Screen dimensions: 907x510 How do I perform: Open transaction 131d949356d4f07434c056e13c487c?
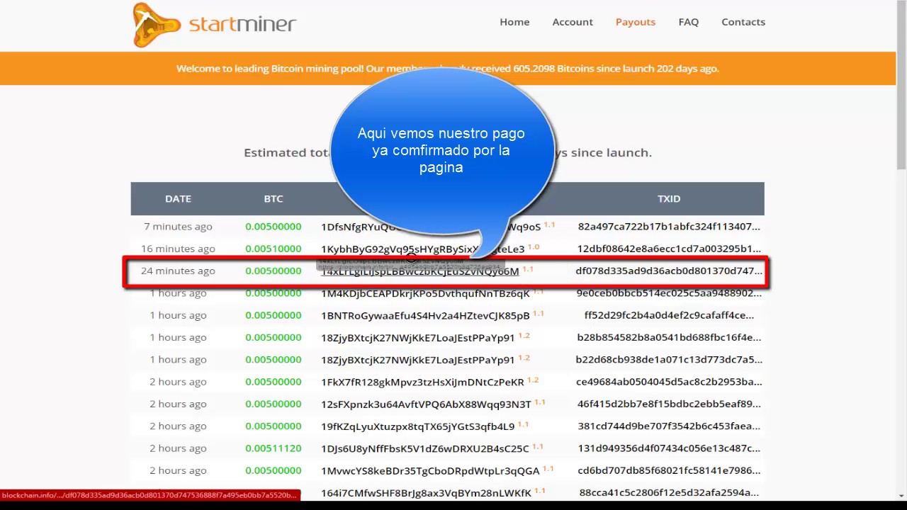(x=669, y=448)
